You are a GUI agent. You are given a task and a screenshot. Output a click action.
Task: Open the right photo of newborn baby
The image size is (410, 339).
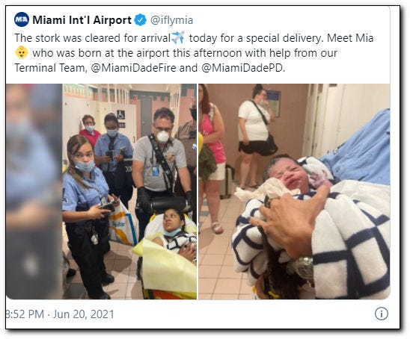pos(294,191)
